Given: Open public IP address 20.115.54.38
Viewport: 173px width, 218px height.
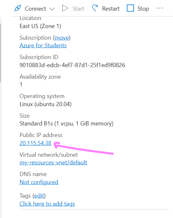Looking at the screenshot, I should click(36, 143).
